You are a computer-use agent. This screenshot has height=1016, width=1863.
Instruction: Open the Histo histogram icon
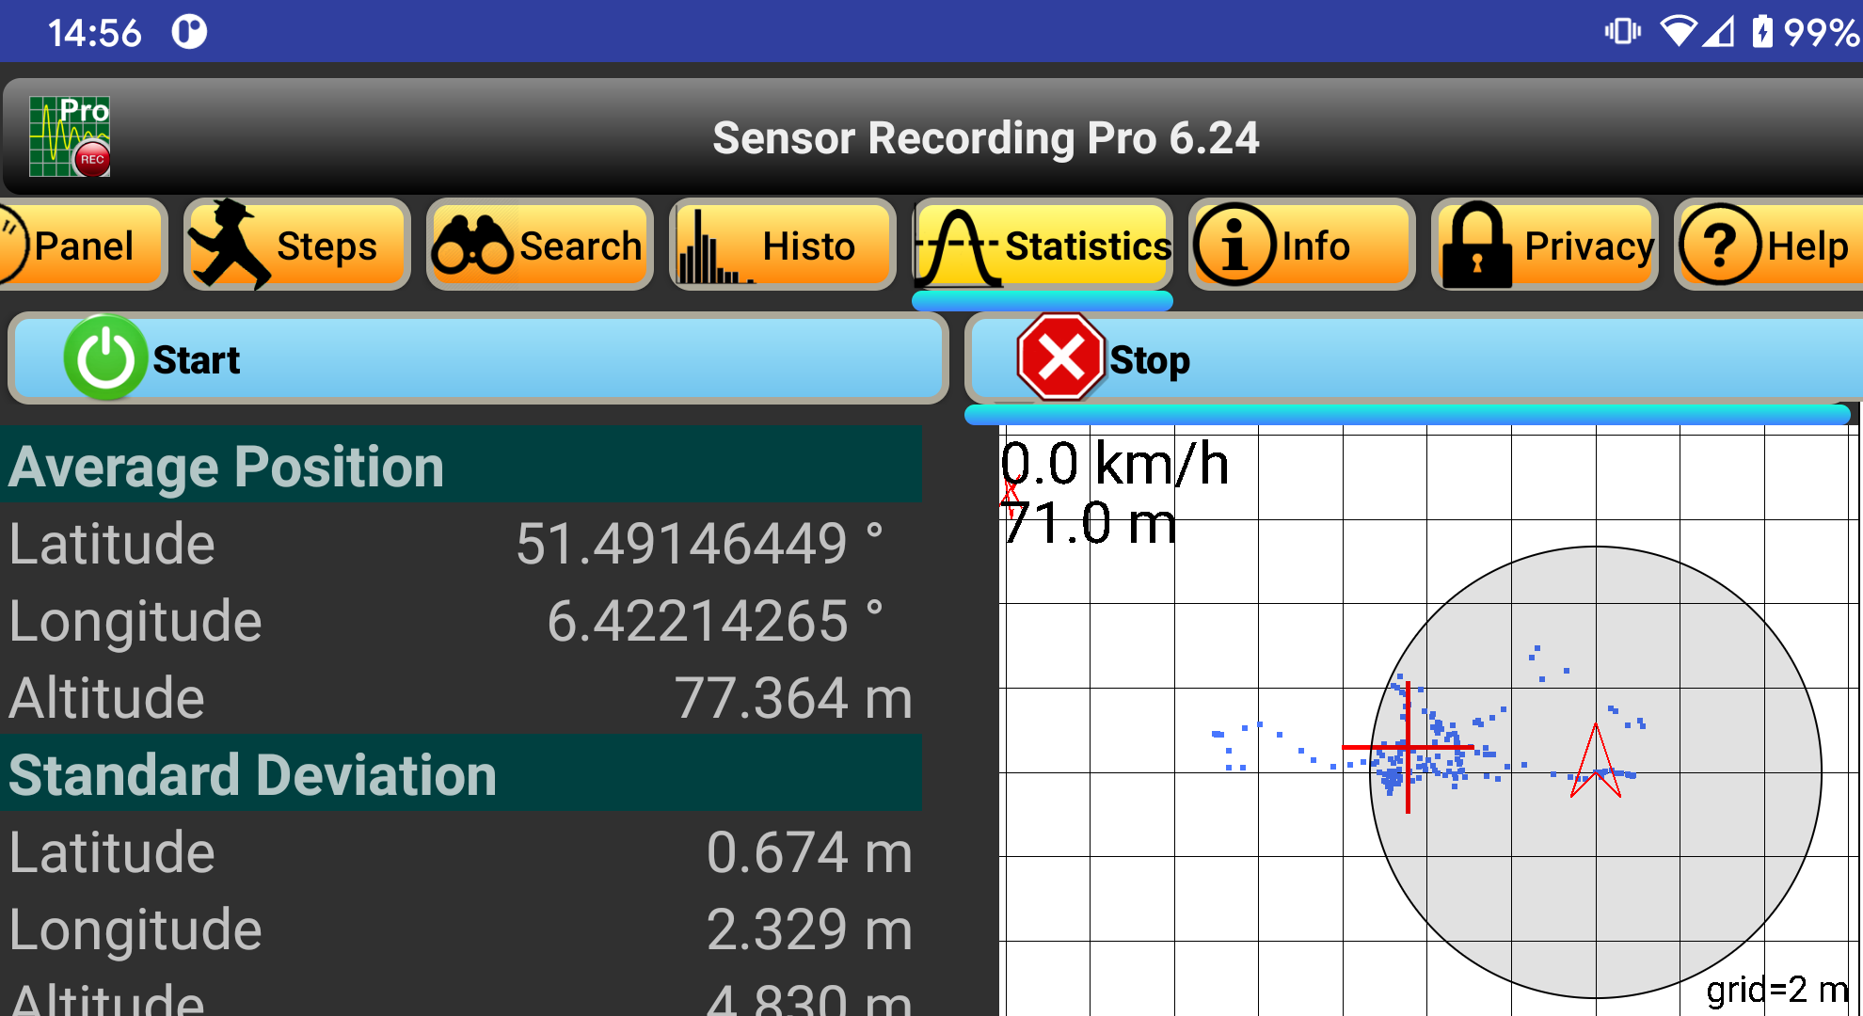click(x=710, y=246)
